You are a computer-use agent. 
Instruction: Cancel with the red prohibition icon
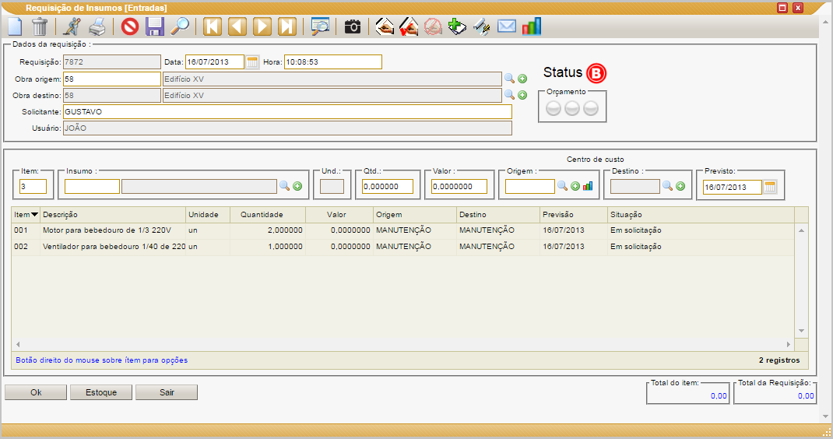pos(130,26)
